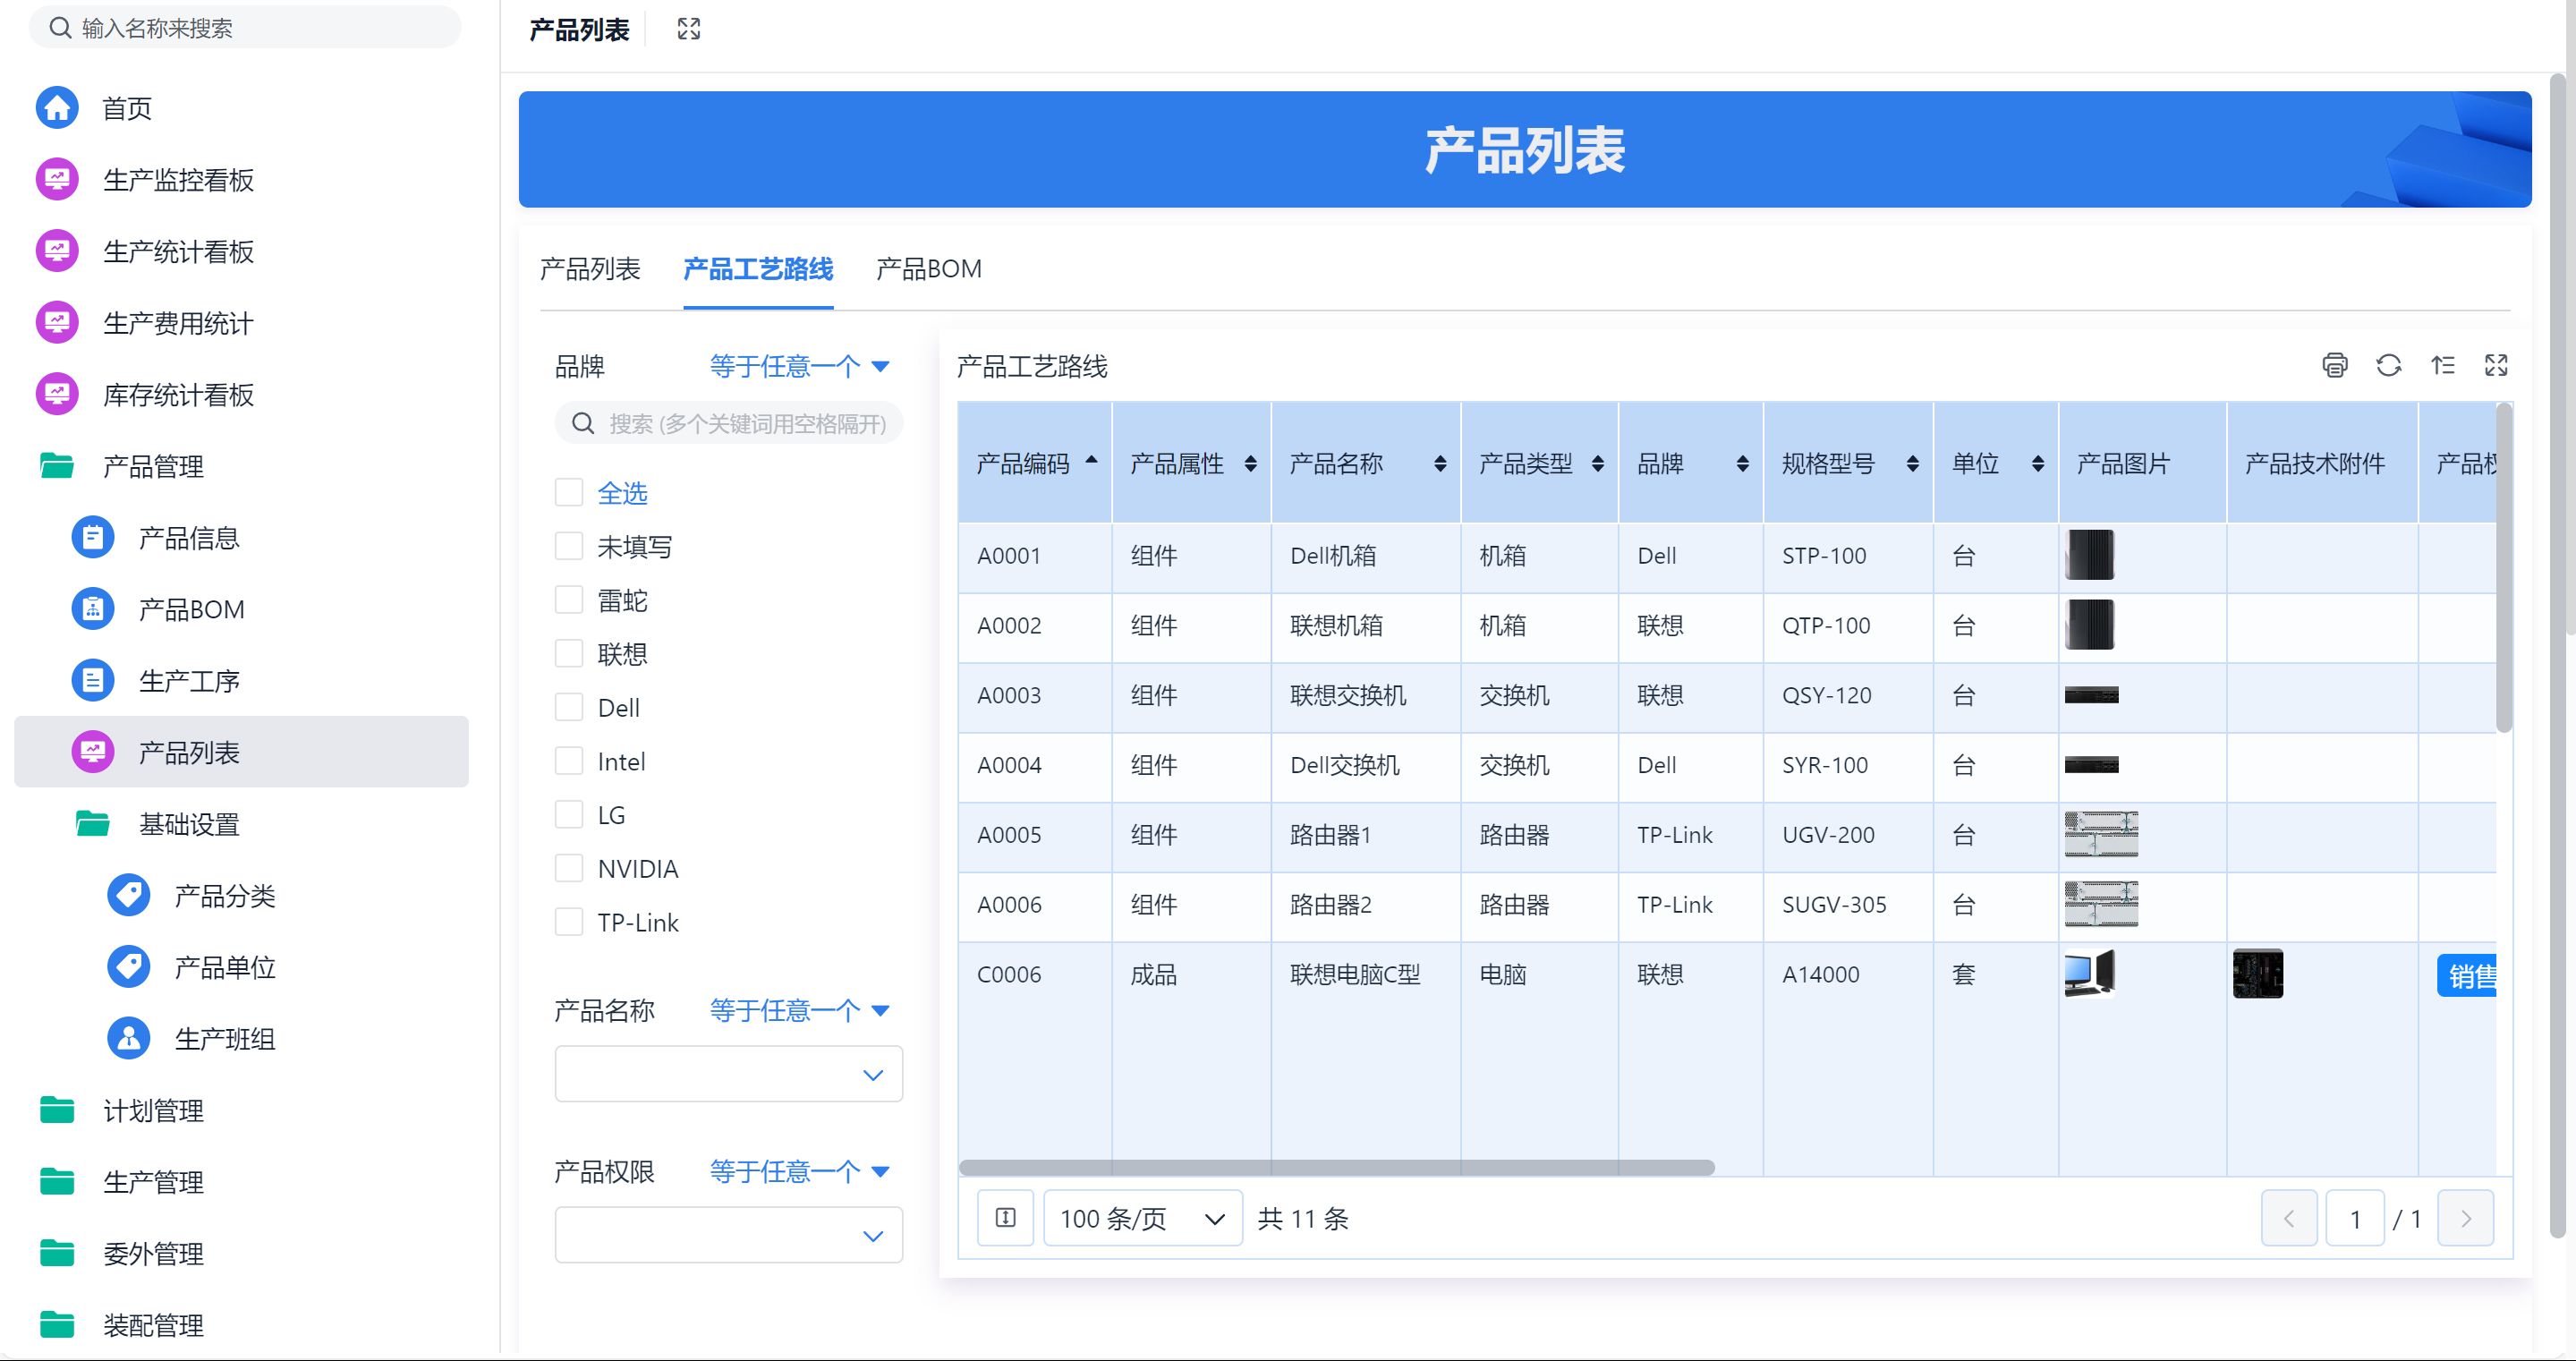This screenshot has height=1361, width=2576.
Task: Click the fullscreen icon next to the page title
Action: [688, 29]
